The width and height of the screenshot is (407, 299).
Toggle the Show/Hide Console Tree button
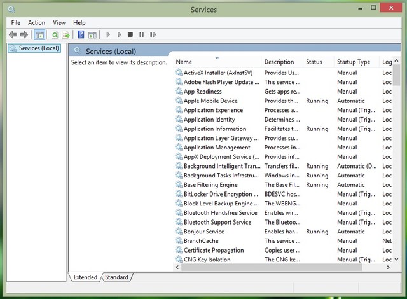[39, 34]
